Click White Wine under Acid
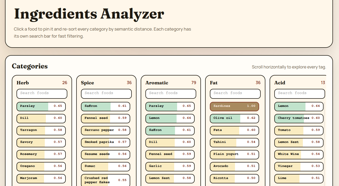Viewport: 339px width, 186px height. click(299, 154)
